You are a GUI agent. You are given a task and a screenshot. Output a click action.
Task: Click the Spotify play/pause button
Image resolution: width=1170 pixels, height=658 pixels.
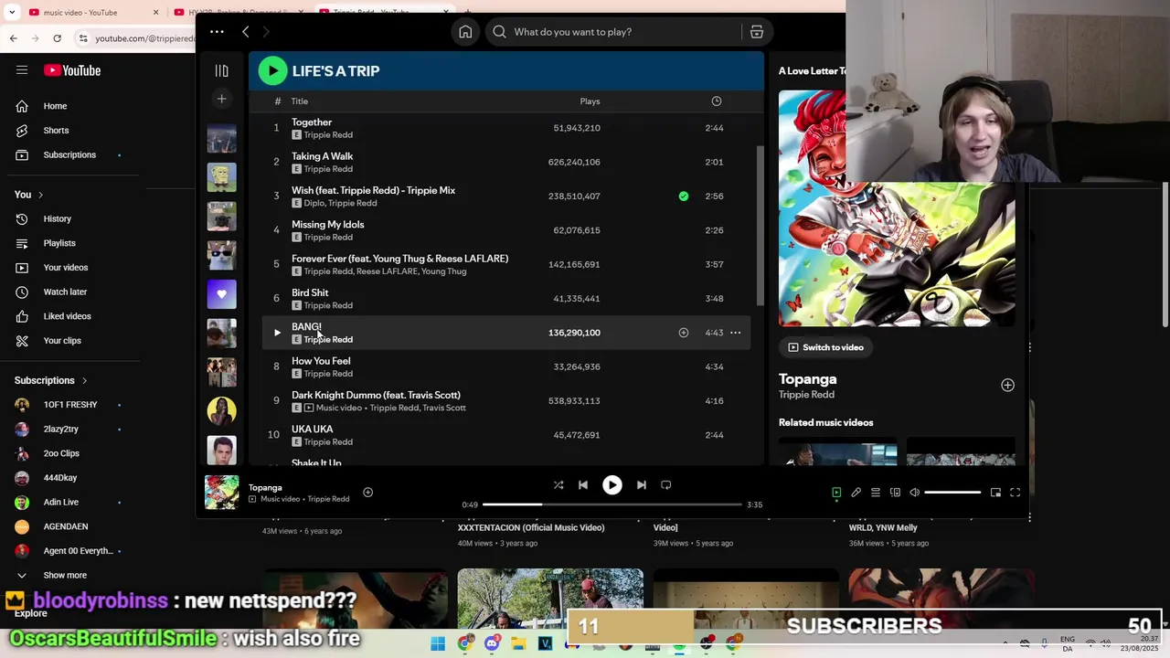point(612,485)
